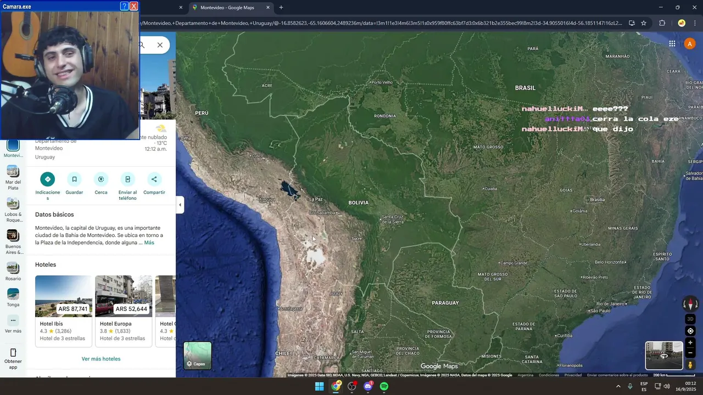Send place to phone via Enviar al teléfono

[x=127, y=185]
